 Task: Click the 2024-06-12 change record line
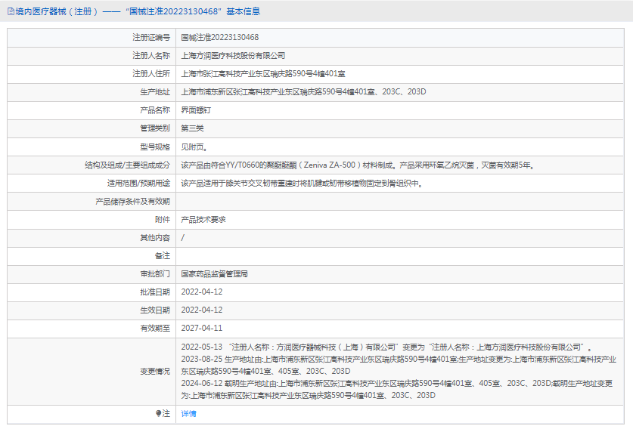pos(396,389)
